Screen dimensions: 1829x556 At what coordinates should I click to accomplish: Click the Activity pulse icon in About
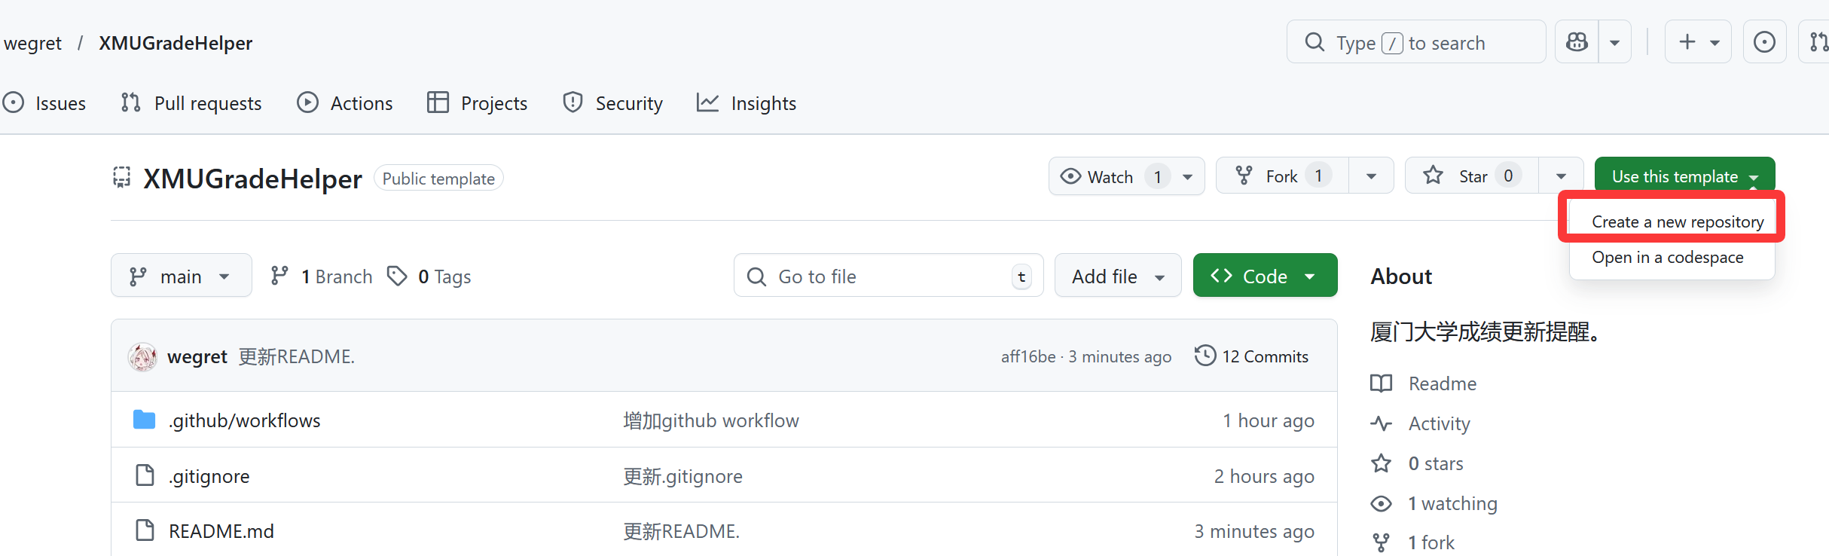pos(1381,423)
